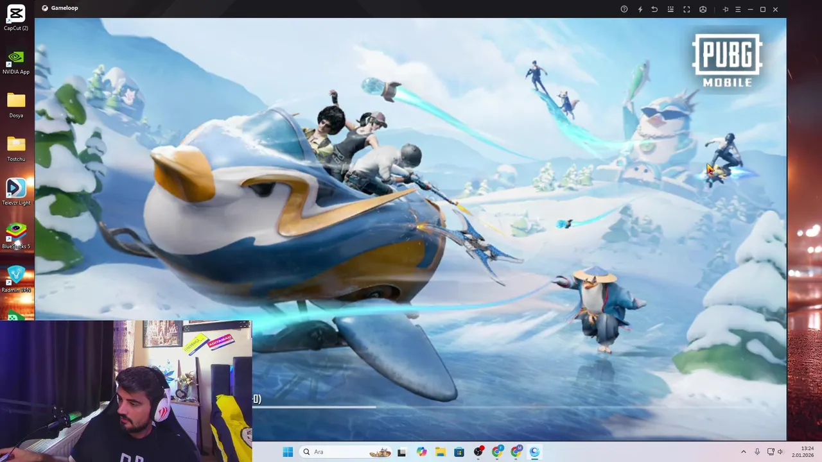Viewport: 822px width, 462px height.
Task: Close the Gameloop window
Action: coord(775,9)
